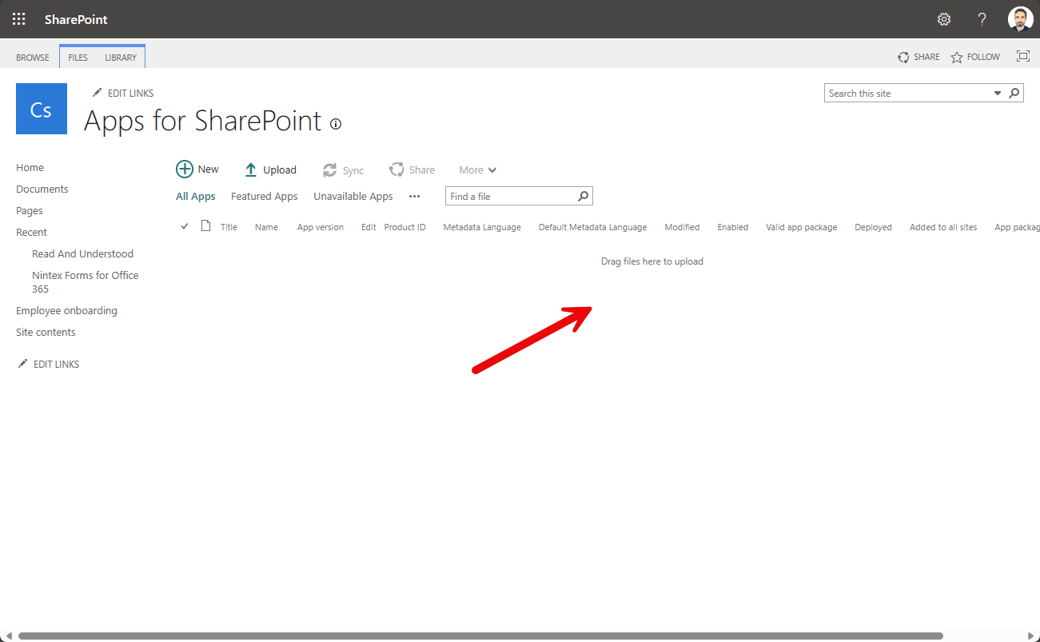Screen dimensions: 1040x642
Task: Open Read And Understood link
Action: 82,253
